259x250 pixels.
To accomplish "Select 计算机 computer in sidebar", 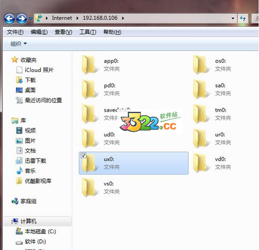I will coord(28,221).
